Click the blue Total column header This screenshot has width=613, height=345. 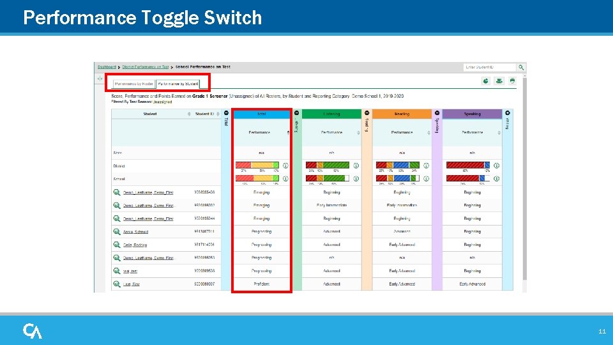pyautogui.click(x=262, y=114)
